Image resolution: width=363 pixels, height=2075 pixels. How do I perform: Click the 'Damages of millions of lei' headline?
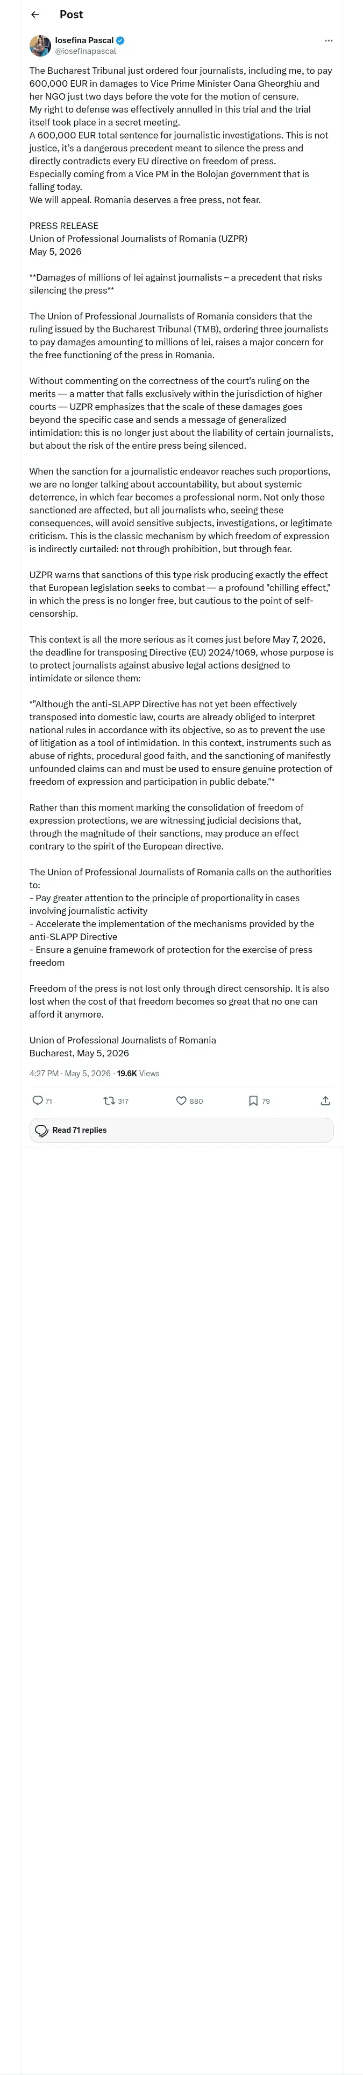coord(175,283)
